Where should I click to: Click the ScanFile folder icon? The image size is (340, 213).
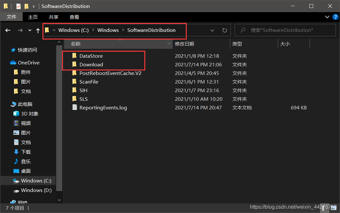74,82
